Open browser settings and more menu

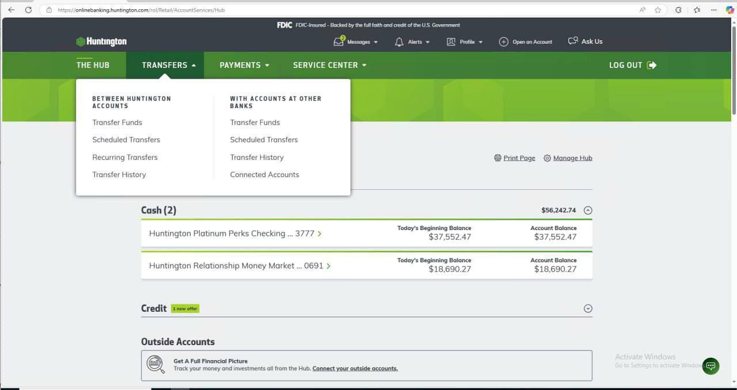pos(714,10)
